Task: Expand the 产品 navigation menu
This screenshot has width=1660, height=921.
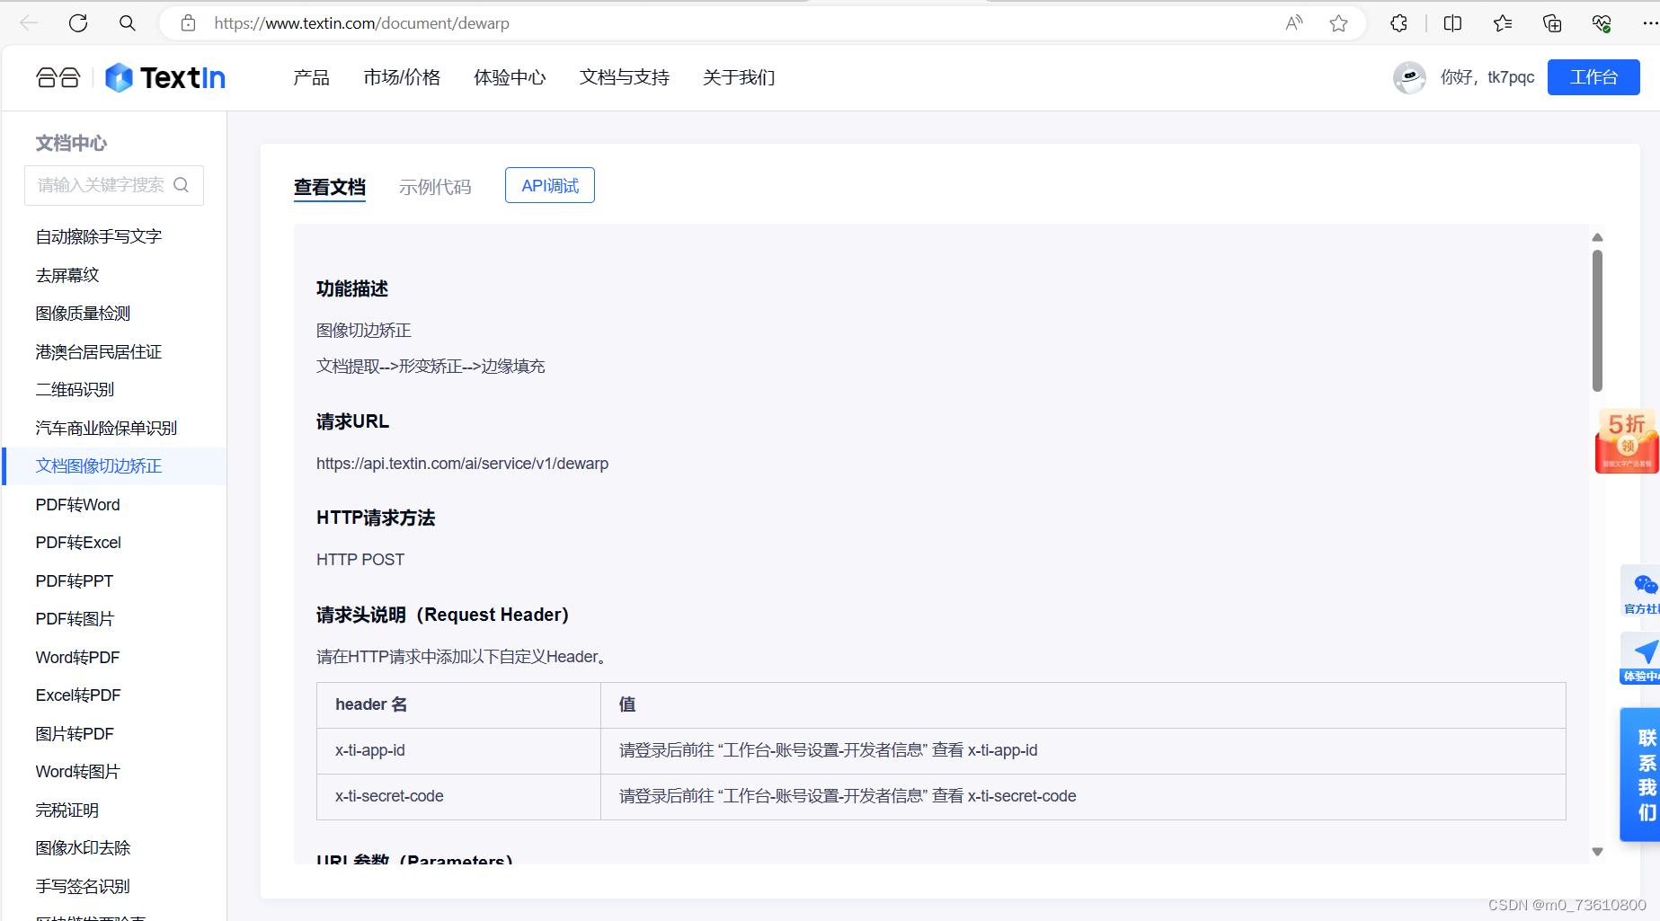Action: 310,78
